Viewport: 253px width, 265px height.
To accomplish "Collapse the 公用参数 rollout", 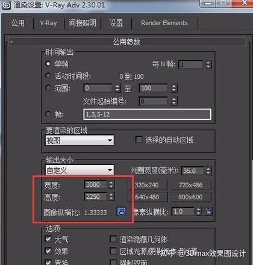I will click(x=127, y=42).
